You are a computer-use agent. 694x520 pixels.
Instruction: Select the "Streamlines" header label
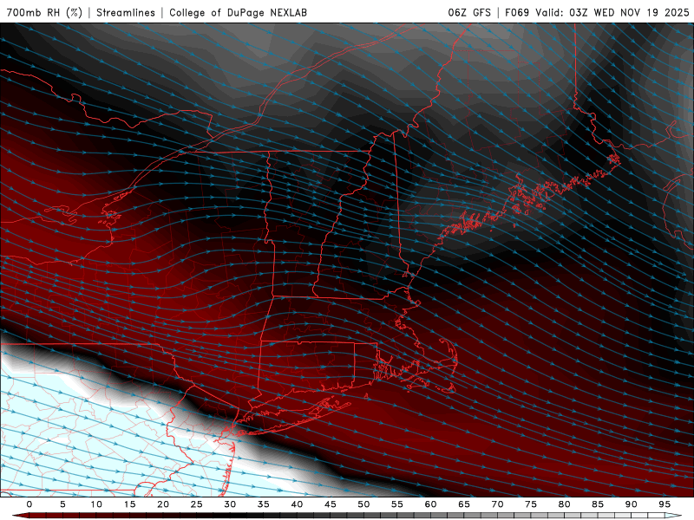click(x=126, y=12)
